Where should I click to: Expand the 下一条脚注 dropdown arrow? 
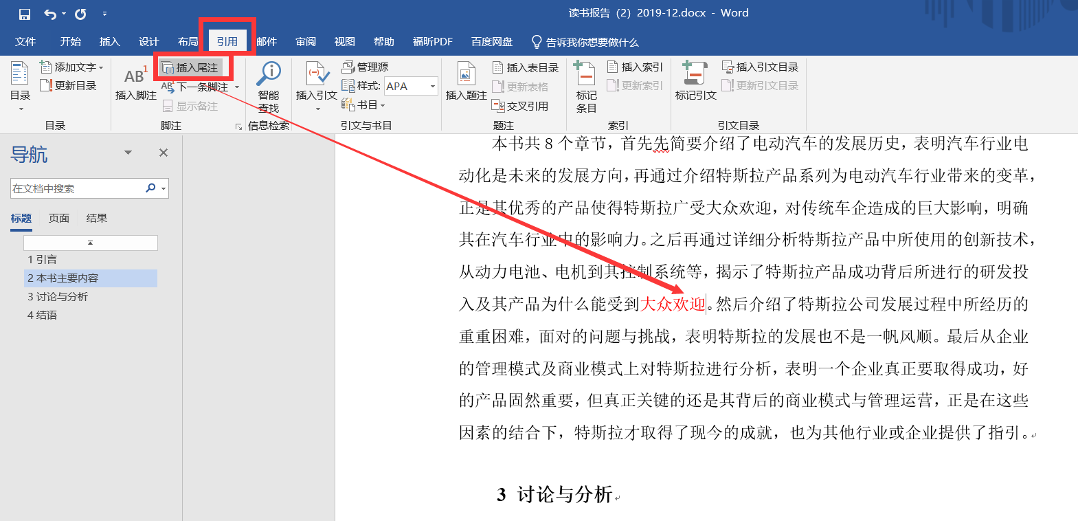[237, 87]
